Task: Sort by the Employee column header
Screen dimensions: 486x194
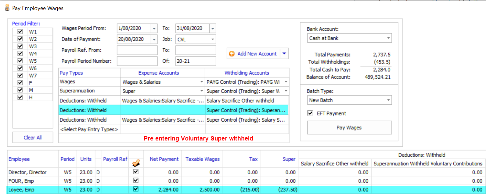Action: click(19, 159)
